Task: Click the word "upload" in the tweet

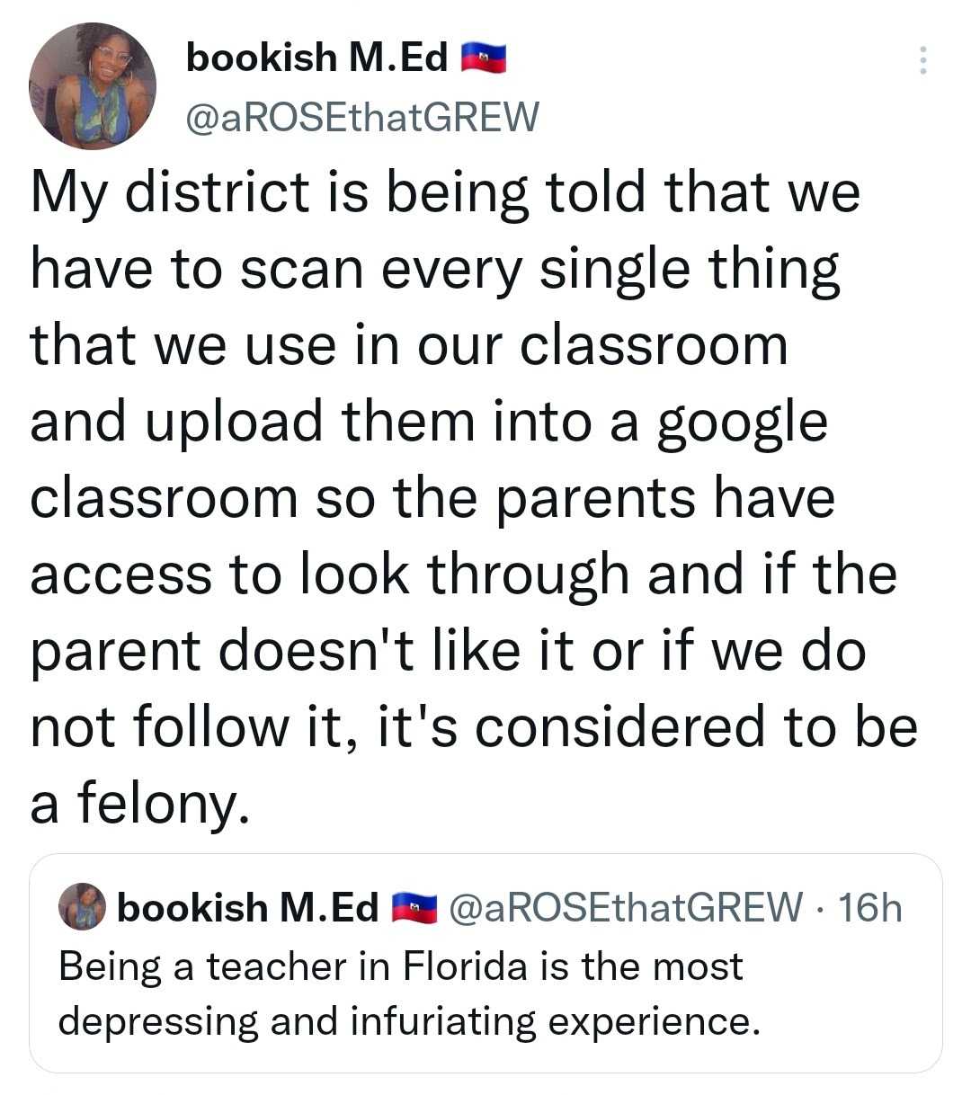Action: tap(234, 423)
